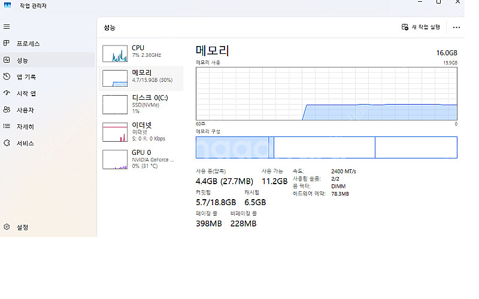479x299 pixels.
Task: Click the 시작 앱 startup icon
Action: pos(7,93)
